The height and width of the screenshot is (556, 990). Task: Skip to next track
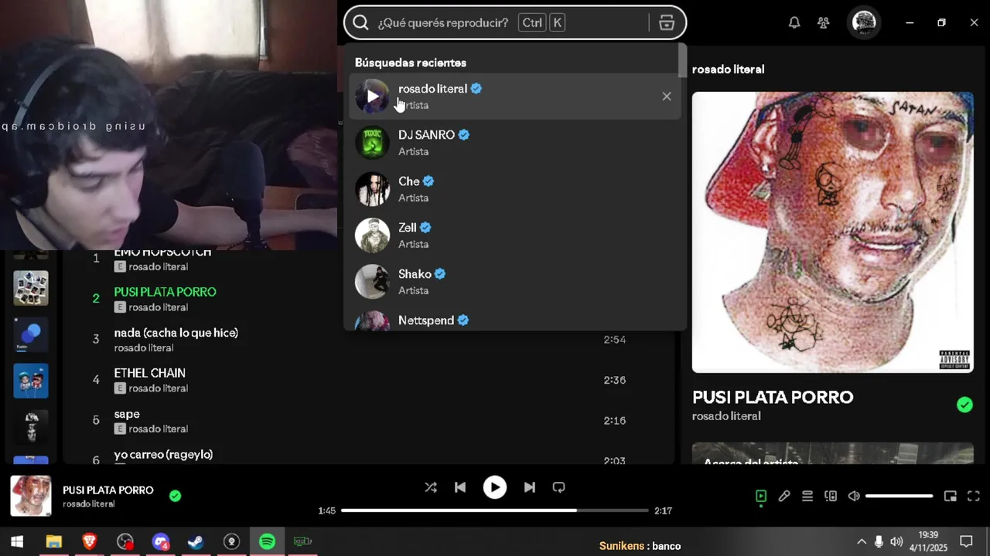[529, 487]
